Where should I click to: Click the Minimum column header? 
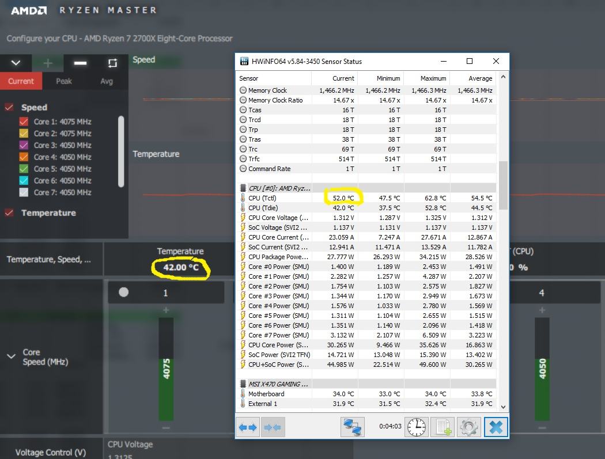tap(381, 78)
